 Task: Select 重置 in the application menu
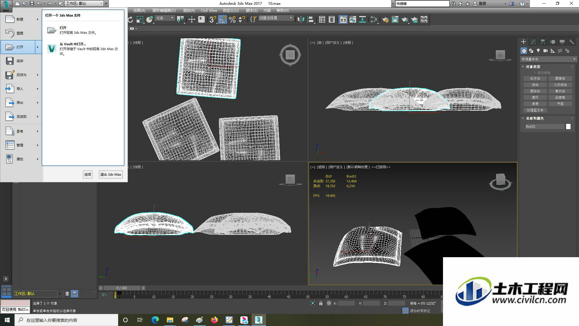(21, 33)
